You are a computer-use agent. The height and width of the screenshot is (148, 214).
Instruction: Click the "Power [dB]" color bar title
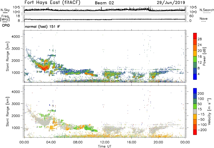coord(204,56)
